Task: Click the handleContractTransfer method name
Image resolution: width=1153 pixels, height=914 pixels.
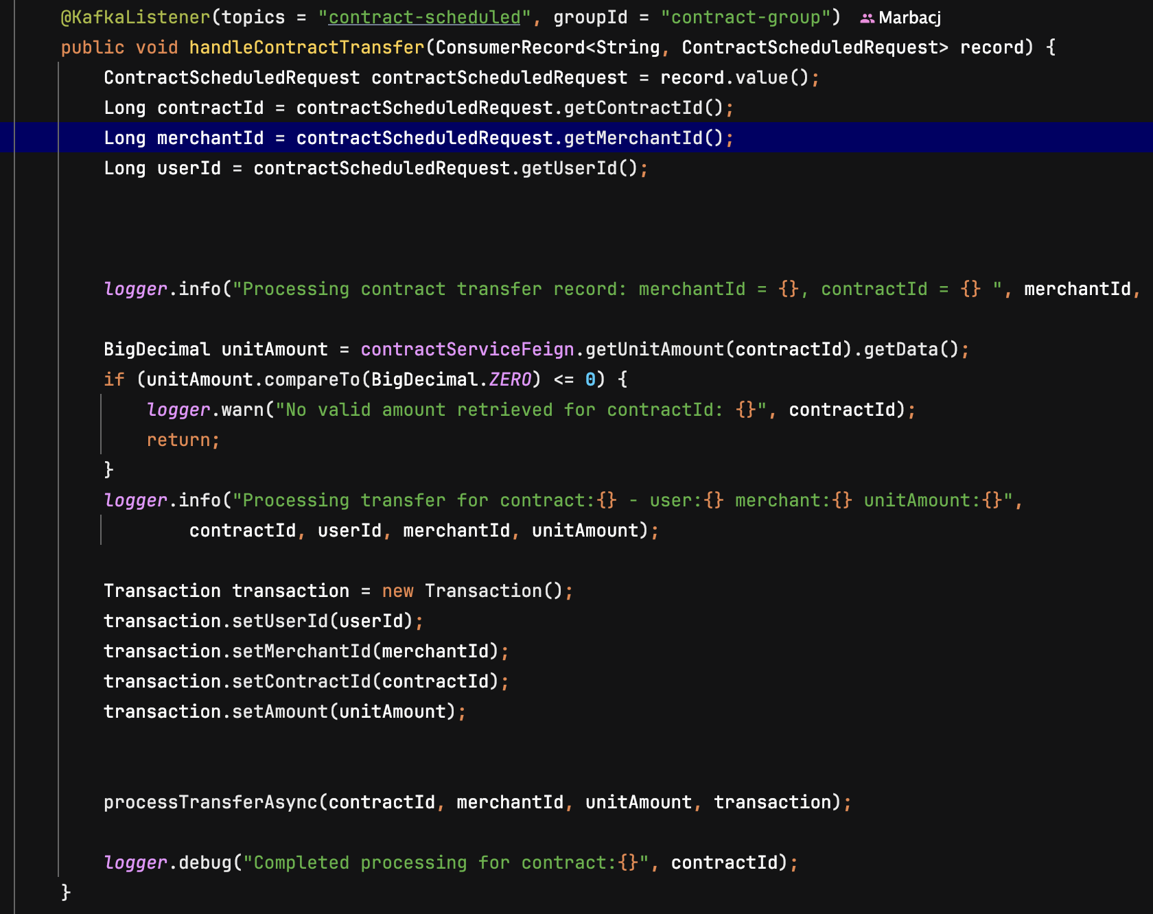Action: pos(307,47)
